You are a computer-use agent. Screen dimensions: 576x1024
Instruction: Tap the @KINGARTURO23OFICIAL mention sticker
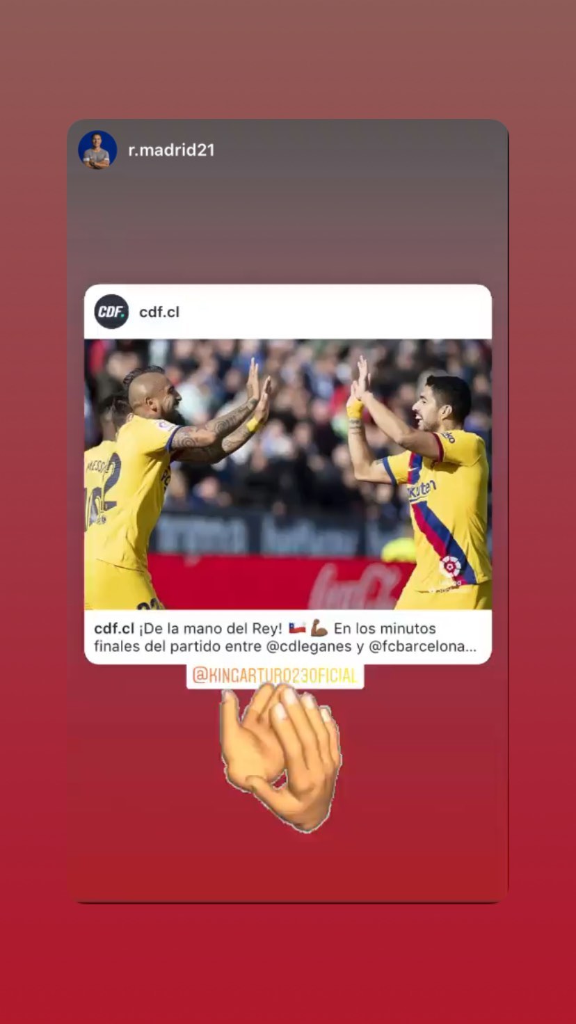(275, 675)
